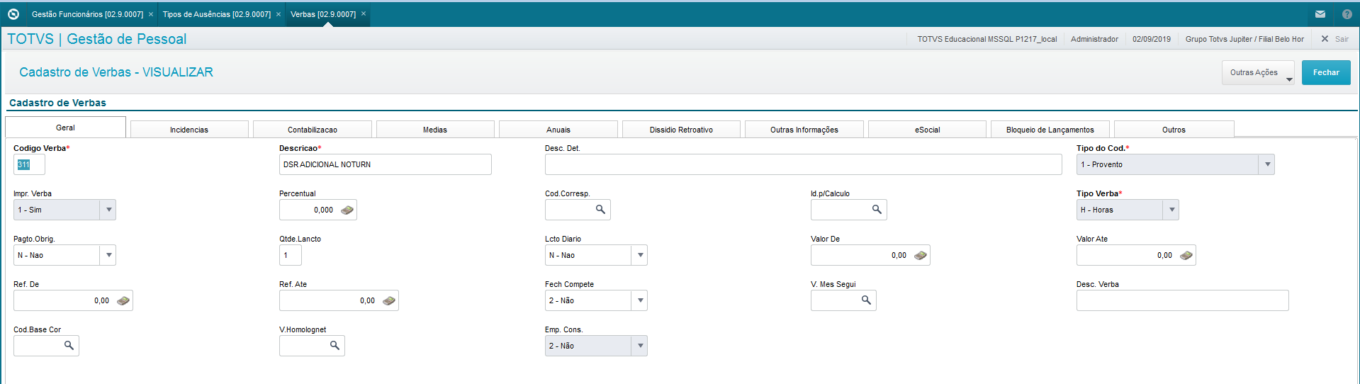The height and width of the screenshot is (384, 1360).
Task: Expand Impr. Verba dropdown
Action: (x=108, y=210)
